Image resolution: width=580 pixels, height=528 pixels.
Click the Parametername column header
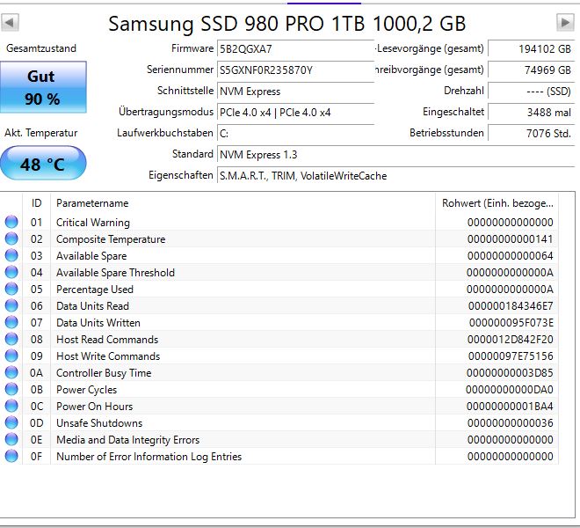(x=243, y=203)
